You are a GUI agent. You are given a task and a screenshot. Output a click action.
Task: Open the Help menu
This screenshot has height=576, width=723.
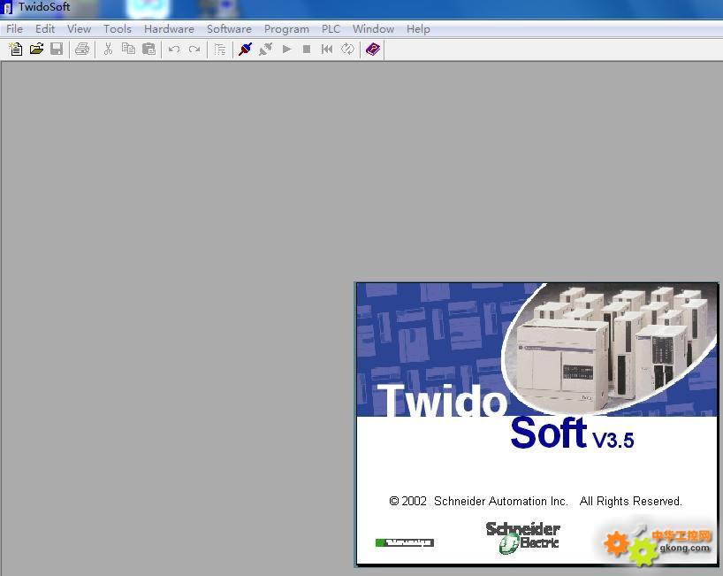coord(418,29)
